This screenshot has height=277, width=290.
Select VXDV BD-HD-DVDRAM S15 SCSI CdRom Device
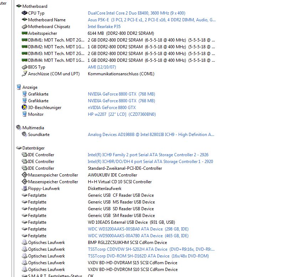(133, 262)
